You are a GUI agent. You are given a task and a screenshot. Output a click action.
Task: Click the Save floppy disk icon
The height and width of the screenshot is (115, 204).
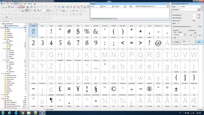click(x=12, y=7)
